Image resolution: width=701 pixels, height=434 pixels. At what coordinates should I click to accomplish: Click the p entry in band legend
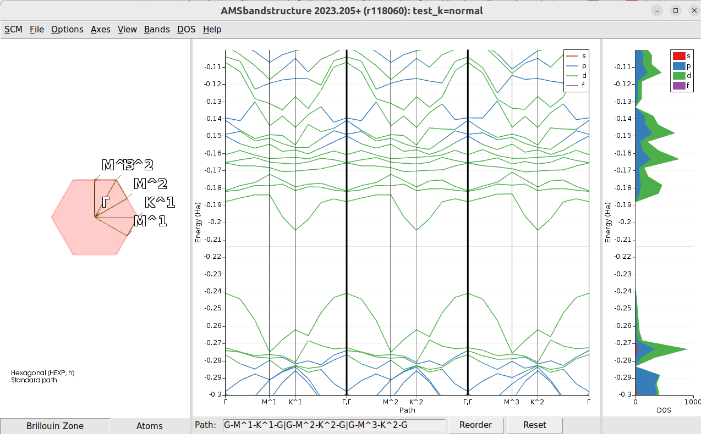point(576,66)
